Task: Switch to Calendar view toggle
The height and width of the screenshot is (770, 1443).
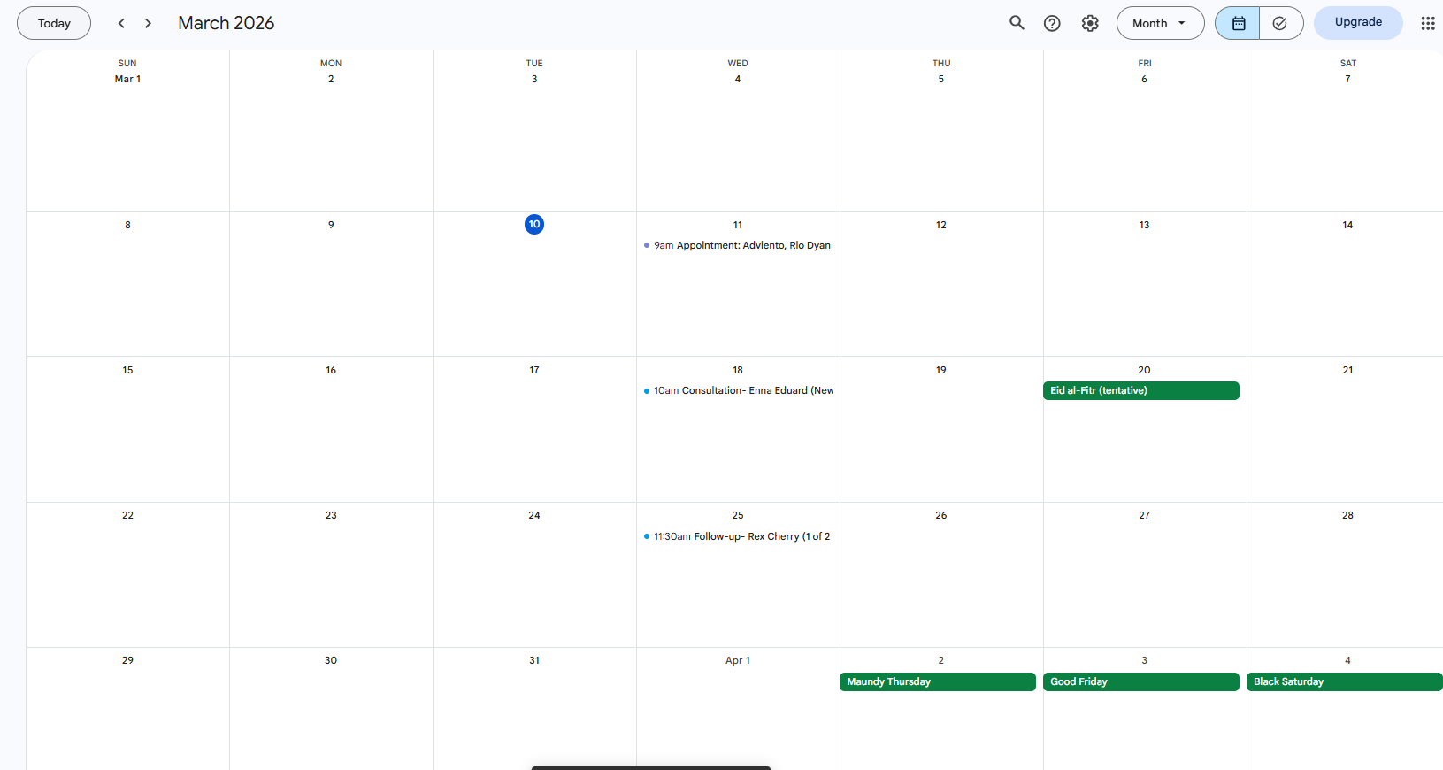Action: click(x=1238, y=23)
